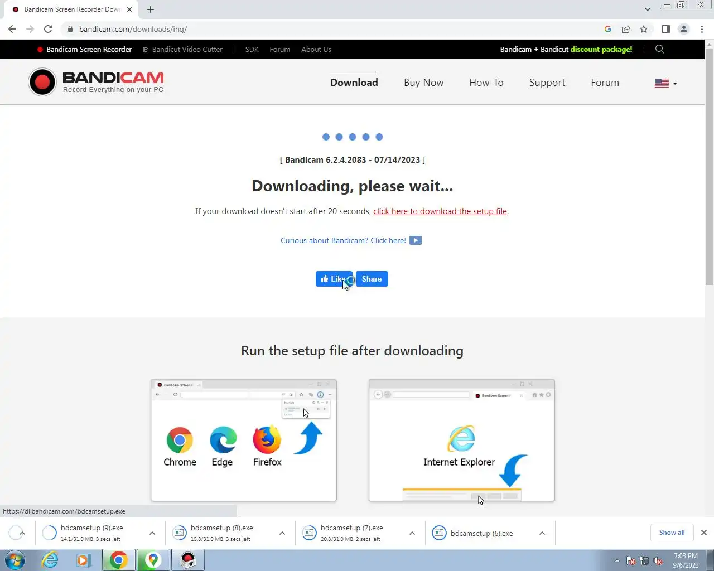The height and width of the screenshot is (571, 714).
Task: Click the Facebook Share button
Action: coord(372,279)
